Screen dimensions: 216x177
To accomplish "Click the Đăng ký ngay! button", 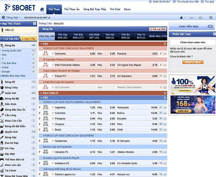I will [192, 62].
